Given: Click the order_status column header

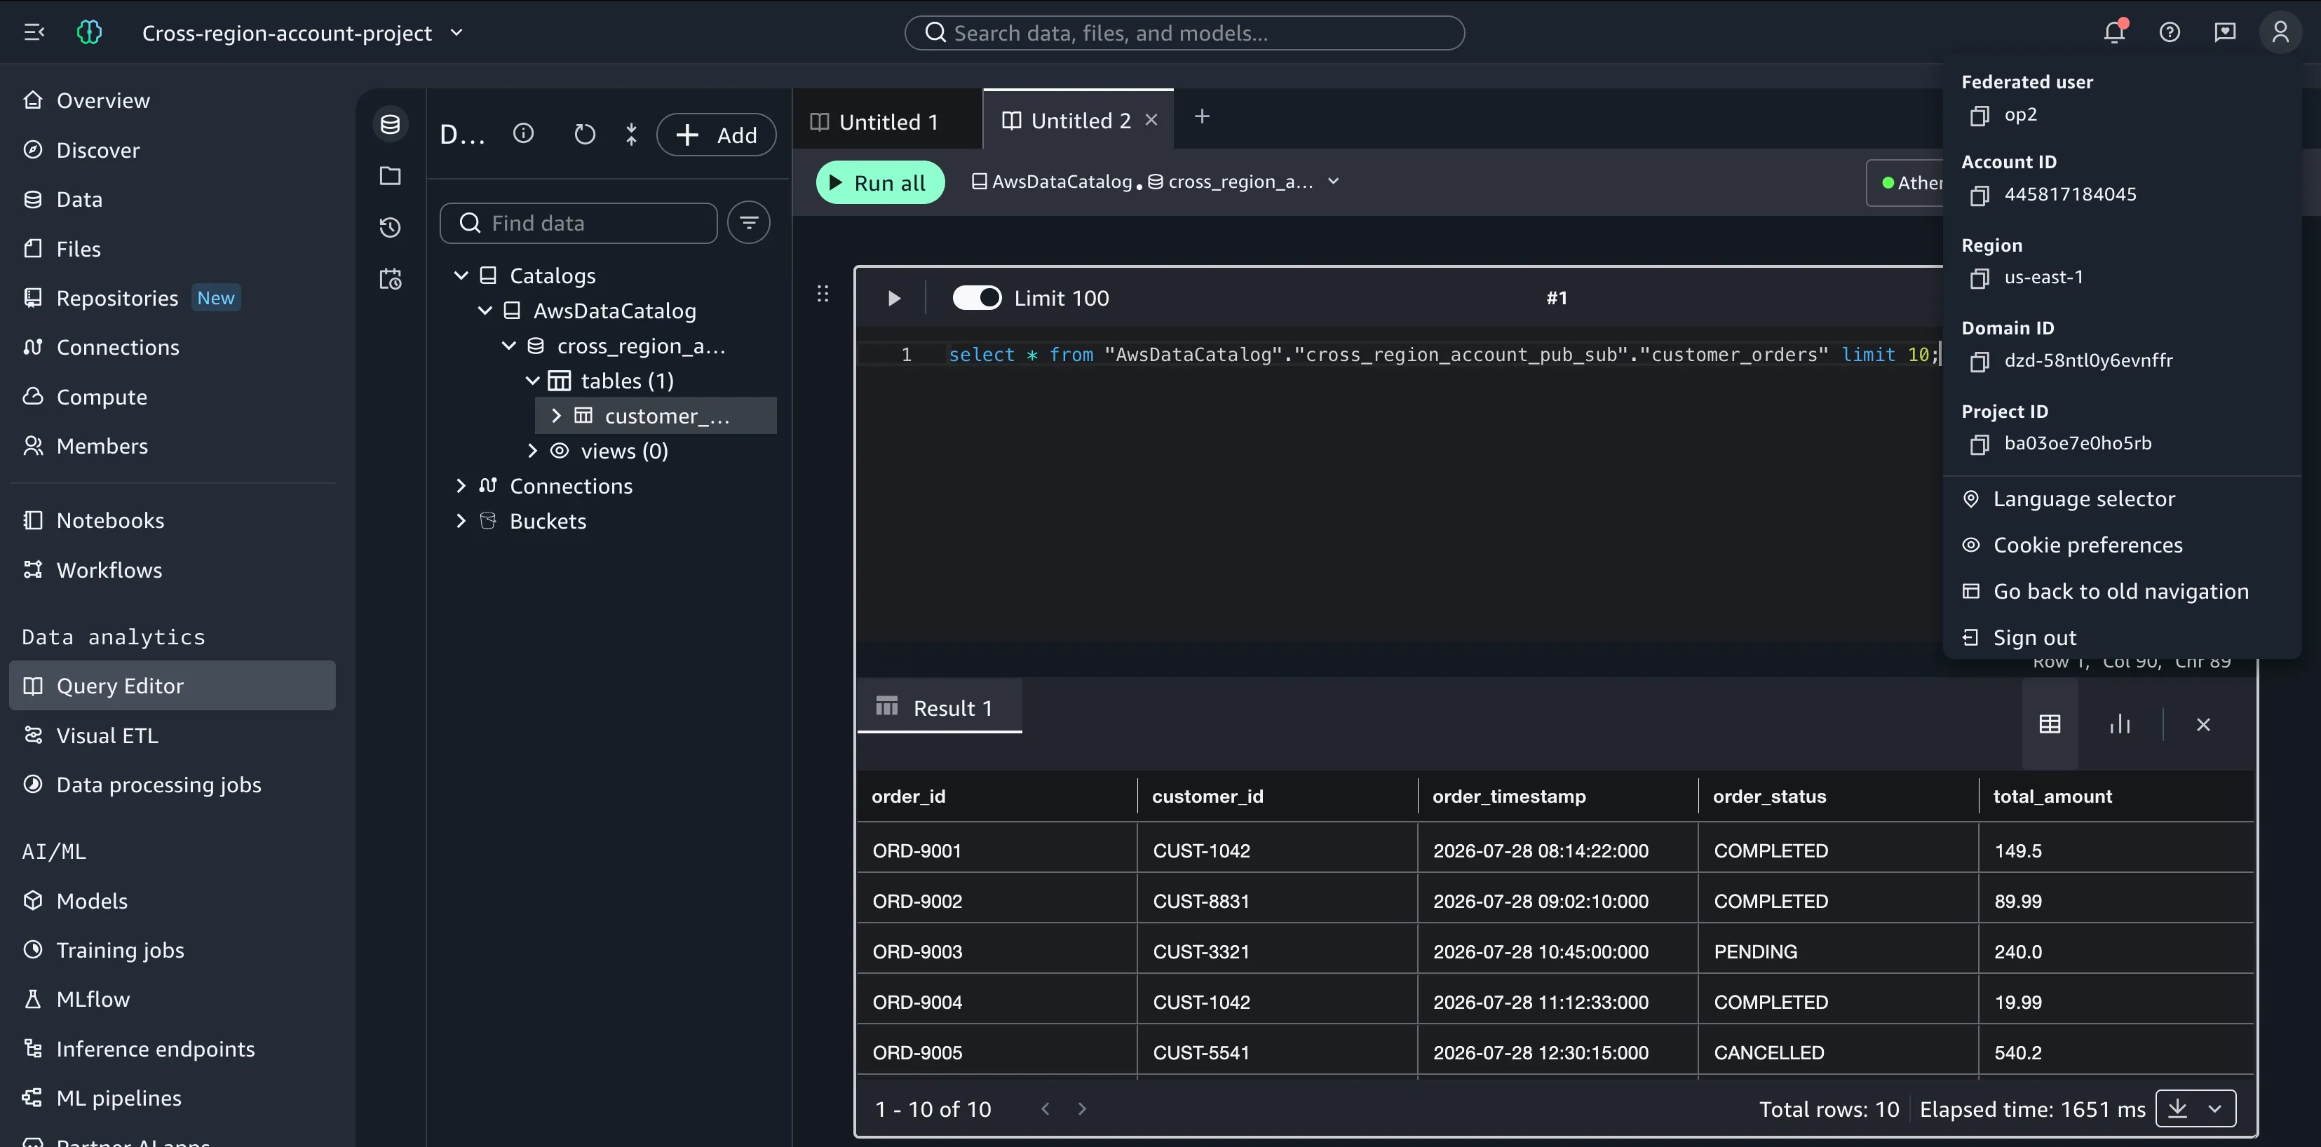Looking at the screenshot, I should pos(1768,796).
